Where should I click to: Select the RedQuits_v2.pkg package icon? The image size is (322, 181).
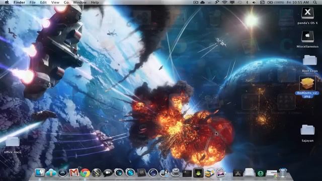pyautogui.click(x=307, y=83)
